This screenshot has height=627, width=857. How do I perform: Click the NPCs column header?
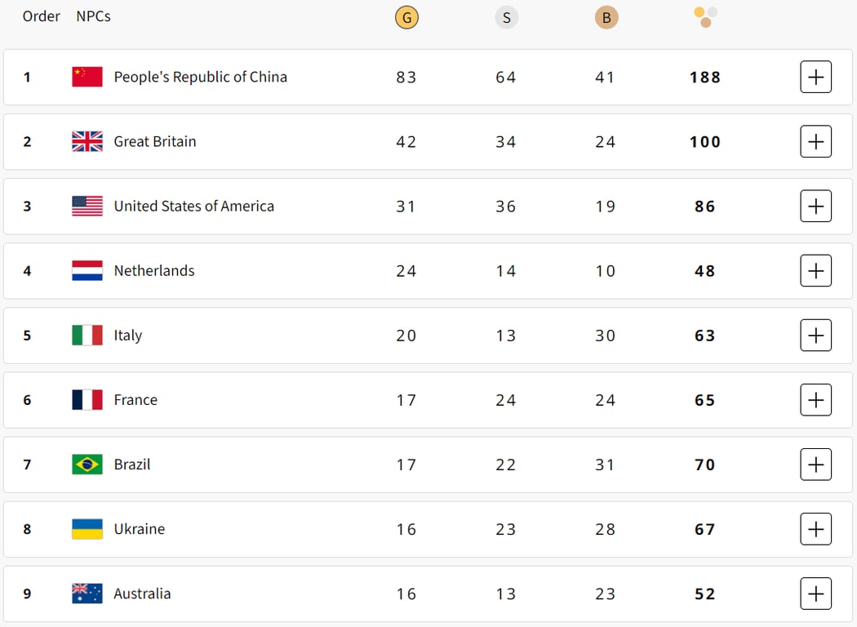point(93,16)
